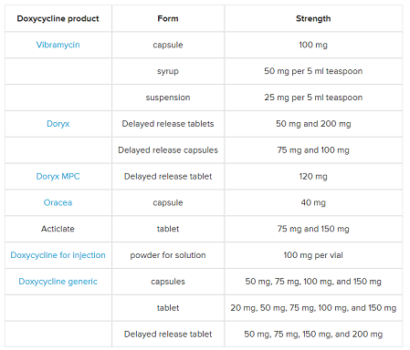Open the Doryx product link

[58, 124]
